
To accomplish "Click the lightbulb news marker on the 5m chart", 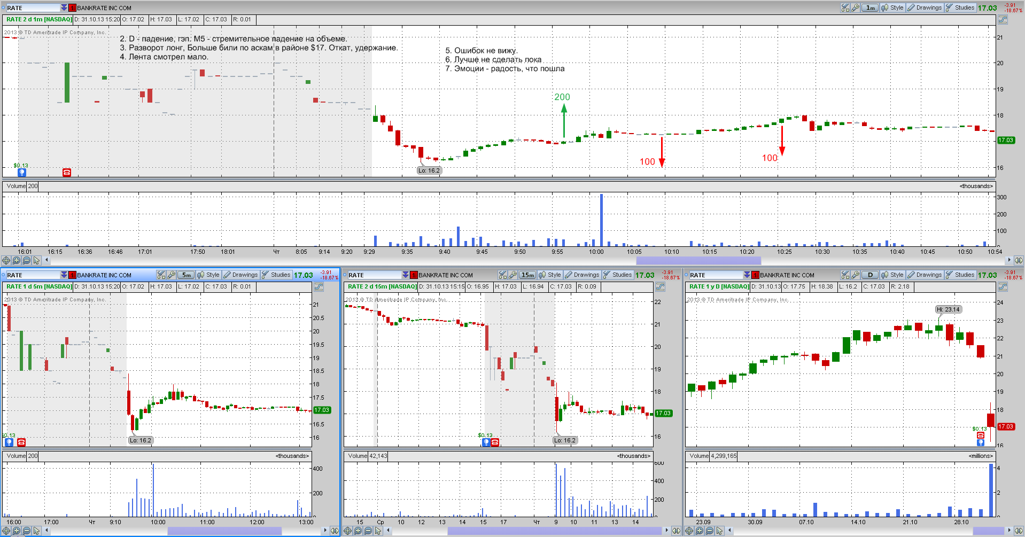I will click(x=9, y=442).
